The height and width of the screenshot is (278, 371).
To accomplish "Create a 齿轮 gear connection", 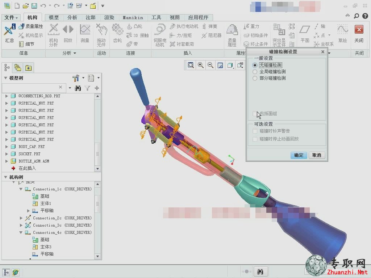I will [x=117, y=33].
